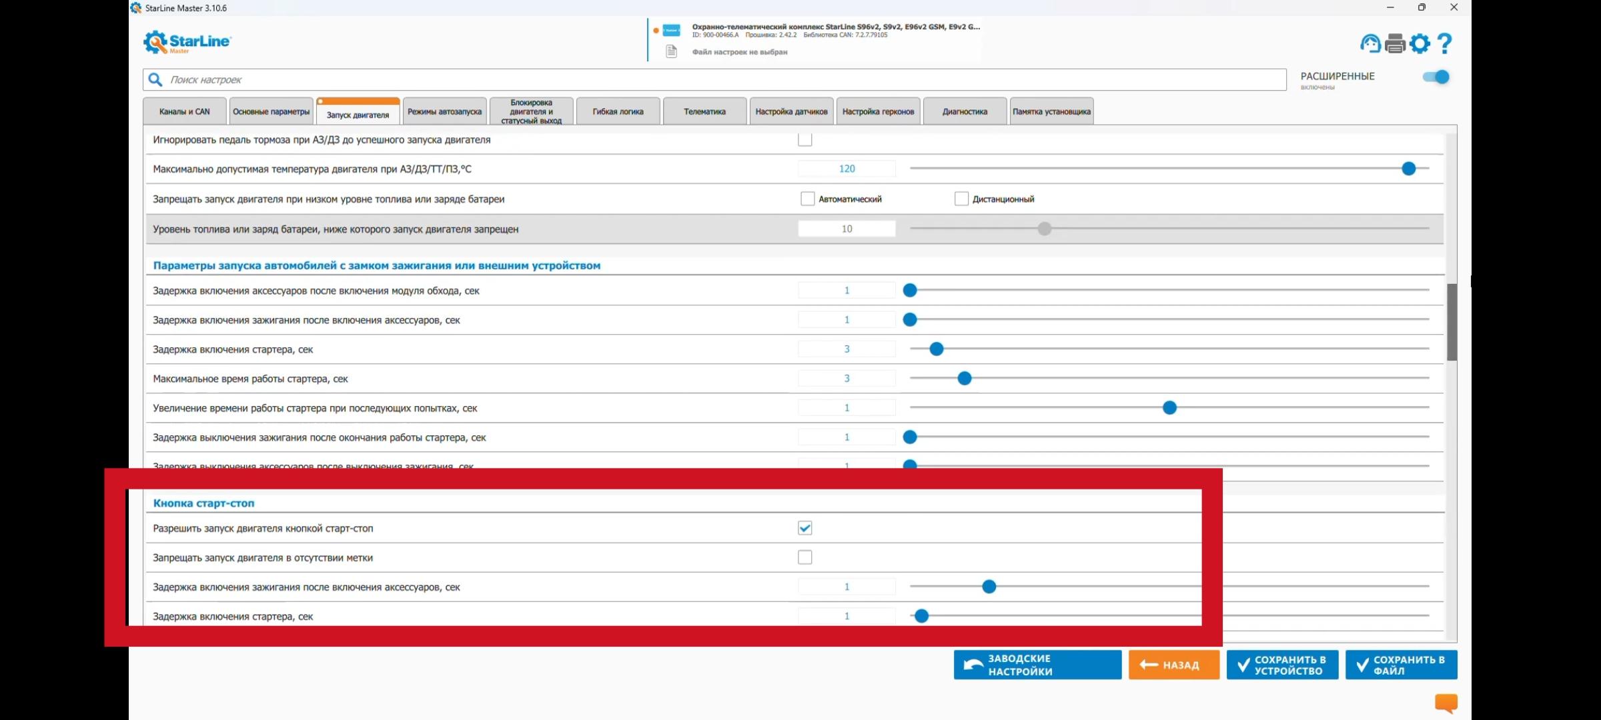1601x720 pixels.
Task: Click the maximum engine temperature slider handle
Action: click(1408, 169)
